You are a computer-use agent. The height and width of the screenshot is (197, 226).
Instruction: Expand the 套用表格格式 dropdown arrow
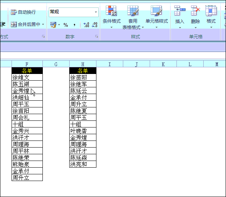tap(143, 27)
